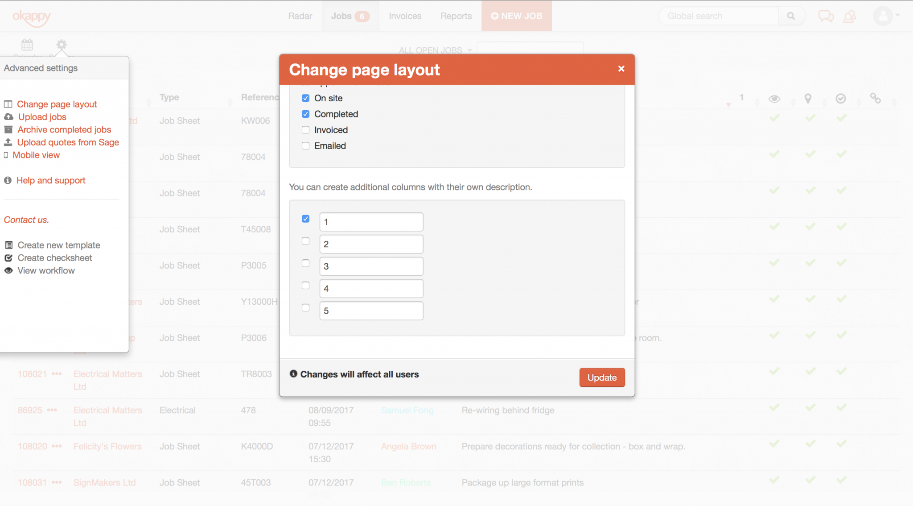
Task: Open the Invoices tab
Action: 405,16
